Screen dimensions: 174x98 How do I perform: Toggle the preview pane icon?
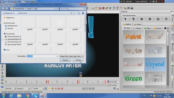[79, 13]
